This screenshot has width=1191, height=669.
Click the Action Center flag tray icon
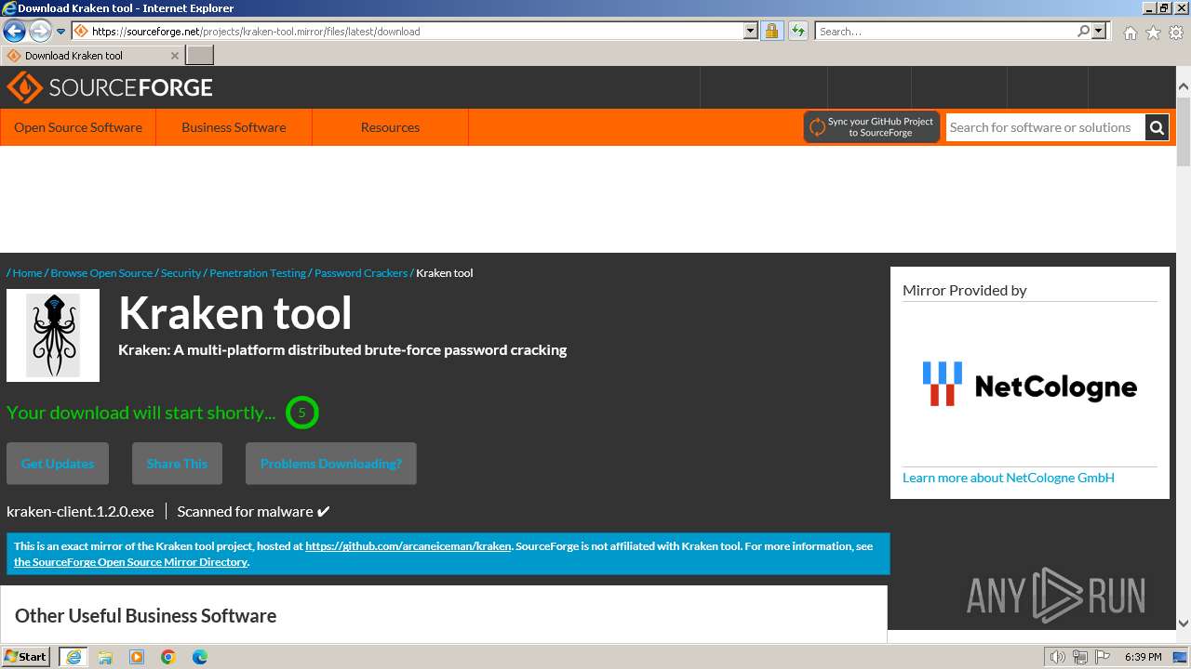1101,657
